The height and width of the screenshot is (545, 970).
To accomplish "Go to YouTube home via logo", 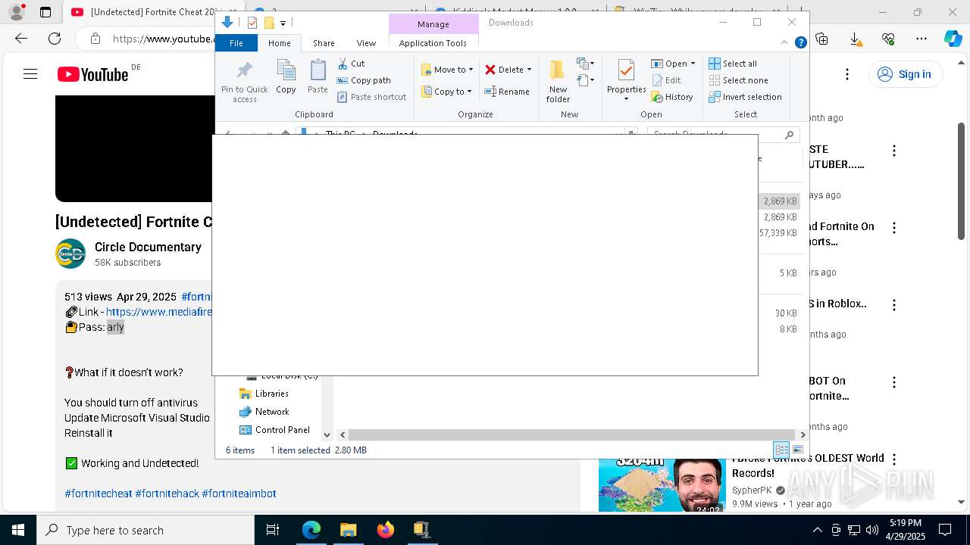I will coord(92,74).
